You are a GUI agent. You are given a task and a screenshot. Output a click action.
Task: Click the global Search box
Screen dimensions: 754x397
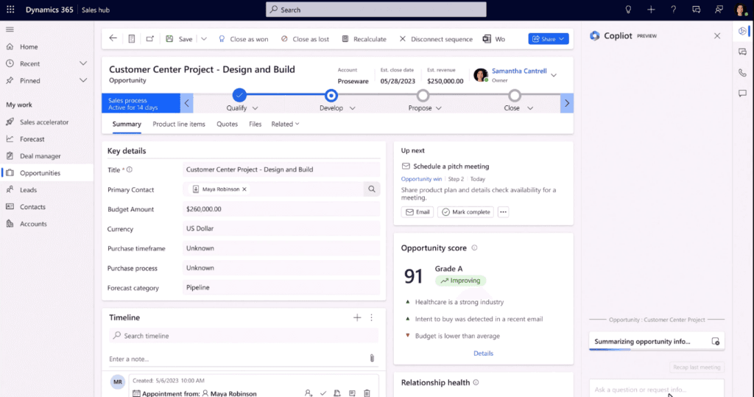[376, 10]
